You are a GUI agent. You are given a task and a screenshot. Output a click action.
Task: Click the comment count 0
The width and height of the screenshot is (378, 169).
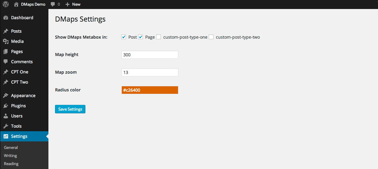[x=59, y=4]
